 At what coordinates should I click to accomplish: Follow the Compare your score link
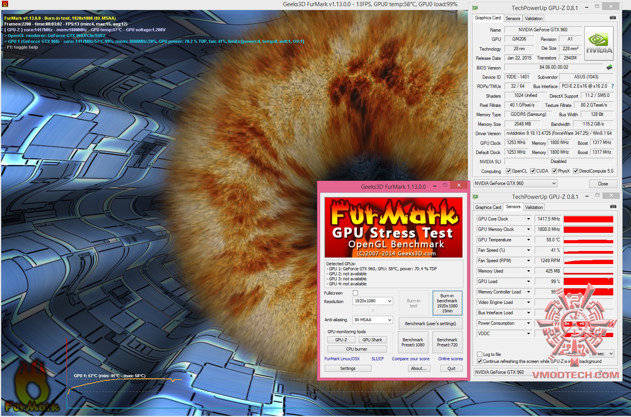coord(411,359)
